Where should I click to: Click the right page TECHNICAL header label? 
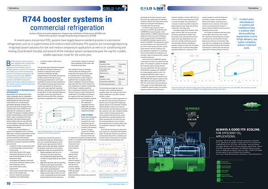click(x=253, y=8)
